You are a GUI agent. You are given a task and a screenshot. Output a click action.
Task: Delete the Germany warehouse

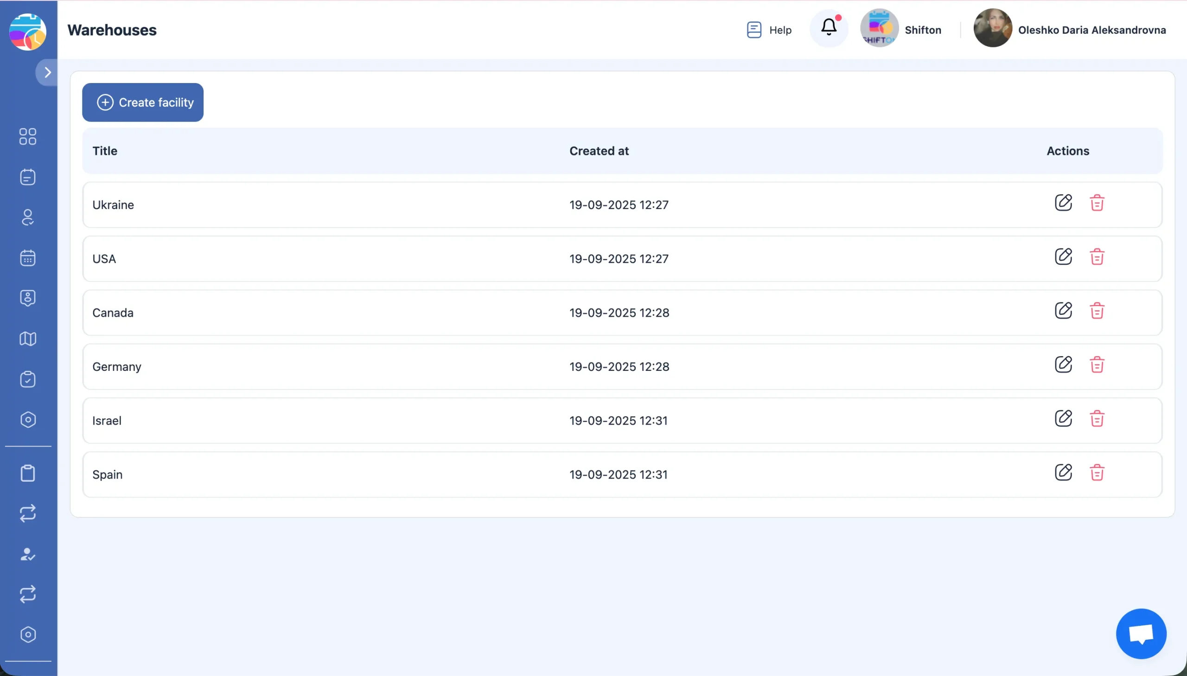(1097, 364)
